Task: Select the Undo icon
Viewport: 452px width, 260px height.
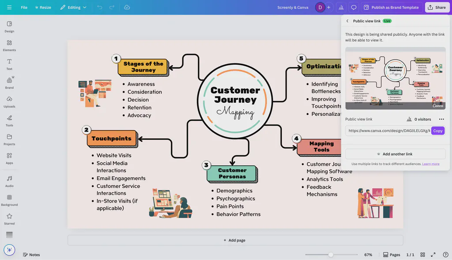Action: pos(100,7)
